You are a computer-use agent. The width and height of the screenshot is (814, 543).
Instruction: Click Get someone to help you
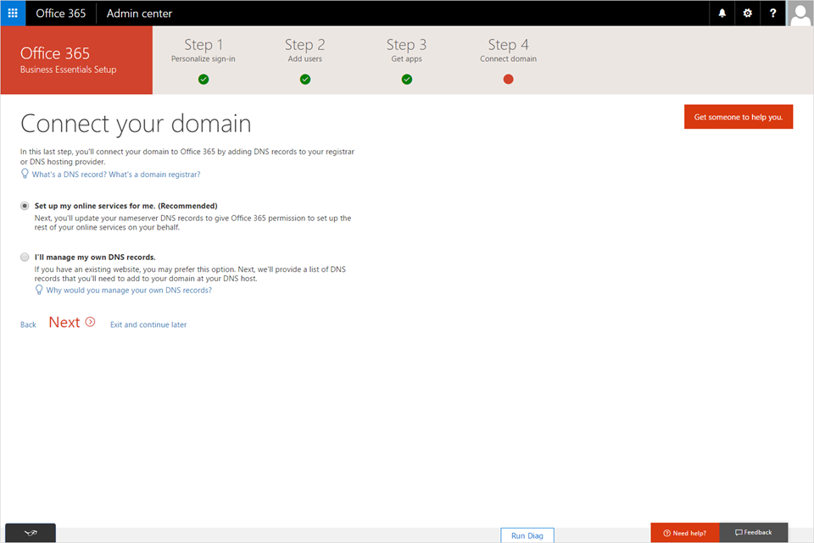pyautogui.click(x=738, y=116)
